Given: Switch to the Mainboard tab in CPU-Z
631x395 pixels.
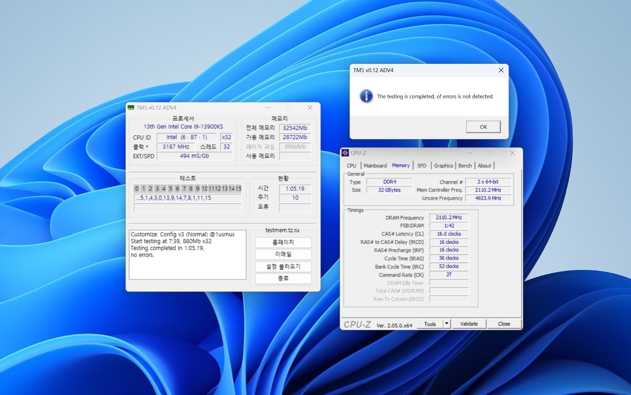Looking at the screenshot, I should (x=375, y=166).
